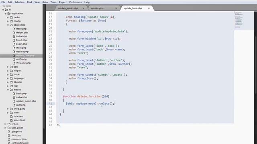Image resolution: width=257 pixels, height=144 pixels.
Task: Click the Welcome.php file icon
Action: point(14,63)
